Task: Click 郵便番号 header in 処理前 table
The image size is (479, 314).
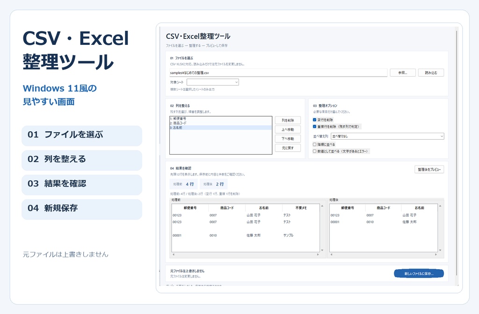Action: (x=190, y=208)
